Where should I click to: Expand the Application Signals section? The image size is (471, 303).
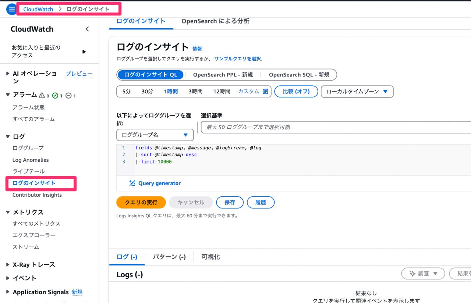(x=8, y=292)
